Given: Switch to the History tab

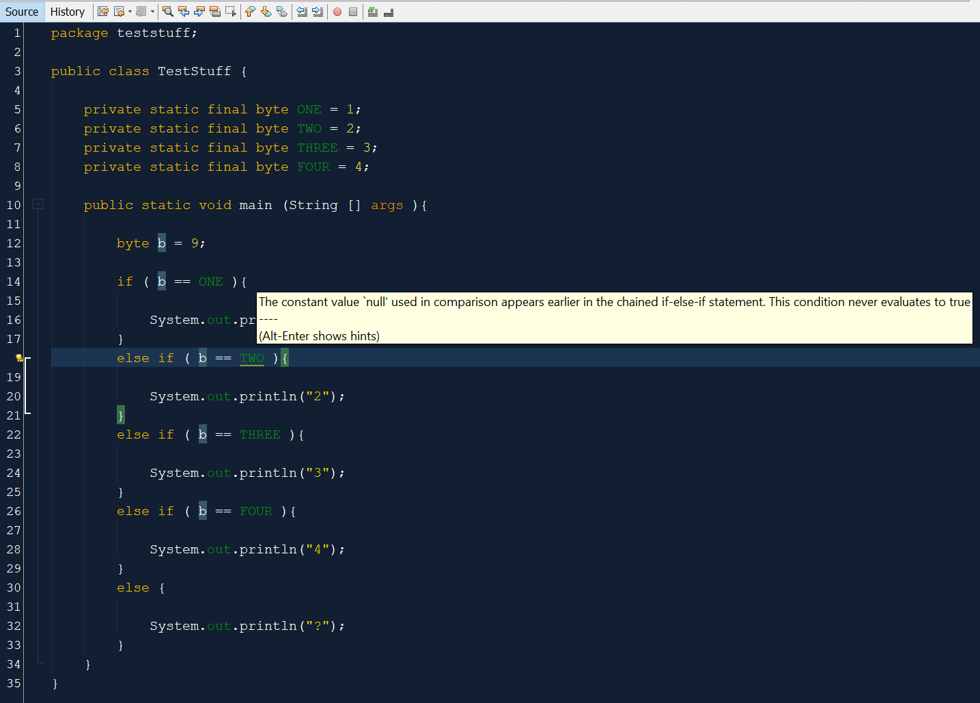Looking at the screenshot, I should [68, 12].
